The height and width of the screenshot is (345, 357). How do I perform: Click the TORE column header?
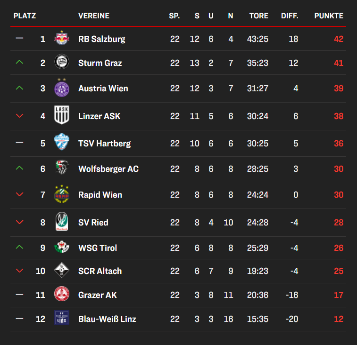[259, 16]
